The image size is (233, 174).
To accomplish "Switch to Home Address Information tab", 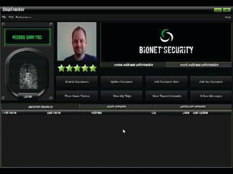I will 133,65.
